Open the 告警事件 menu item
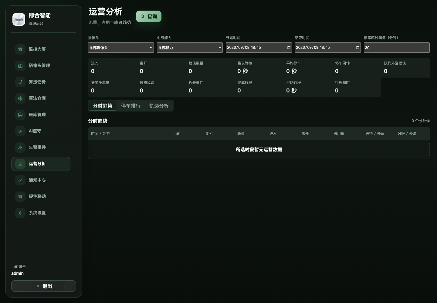This screenshot has width=437, height=303. pyautogui.click(x=41, y=147)
